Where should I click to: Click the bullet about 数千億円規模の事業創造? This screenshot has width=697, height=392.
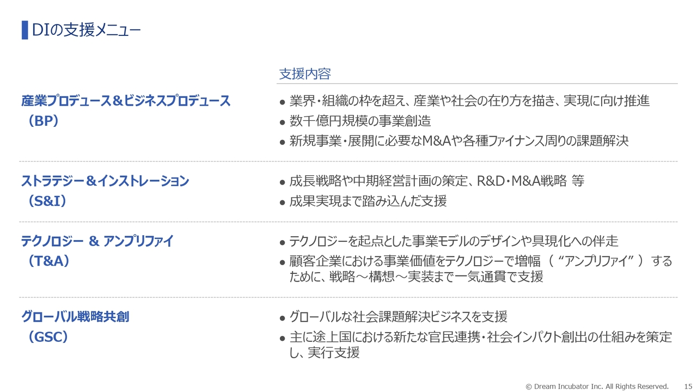360,121
